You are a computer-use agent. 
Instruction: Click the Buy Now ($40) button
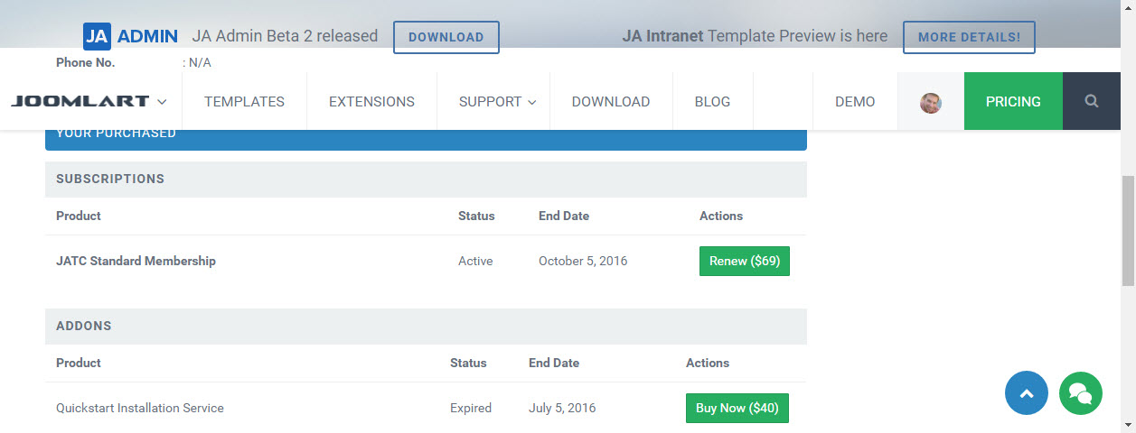[737, 408]
